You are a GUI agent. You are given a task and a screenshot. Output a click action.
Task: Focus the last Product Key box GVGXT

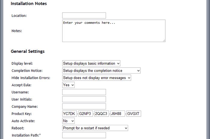[x=133, y=114]
